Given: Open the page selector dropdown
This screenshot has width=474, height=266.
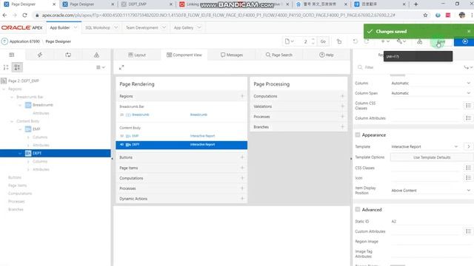Looking at the screenshot, I should tap(289, 41).
